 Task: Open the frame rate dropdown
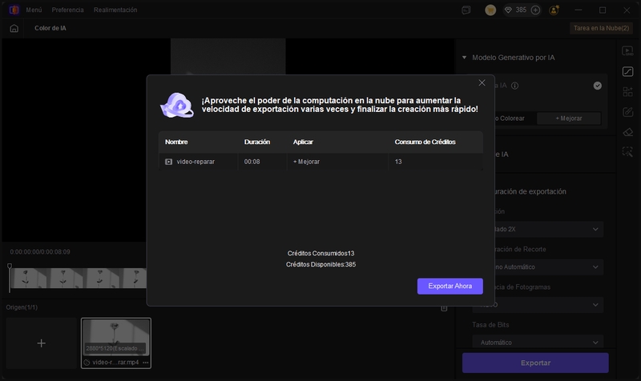tap(538, 305)
